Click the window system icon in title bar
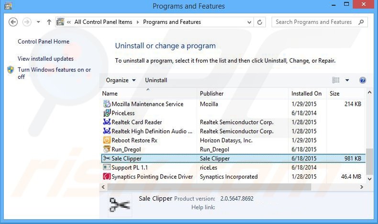Screen dimensions: 378x224 pyautogui.click(x=8, y=6)
